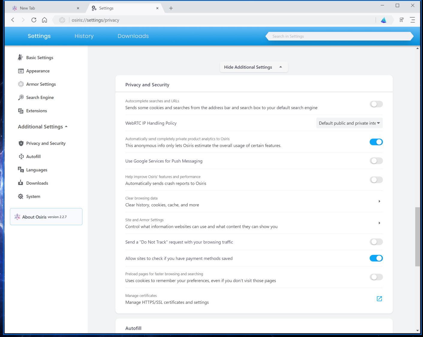The width and height of the screenshot is (423, 337).
Task: Click the Armor Settings sidebar icon
Action: click(x=21, y=84)
